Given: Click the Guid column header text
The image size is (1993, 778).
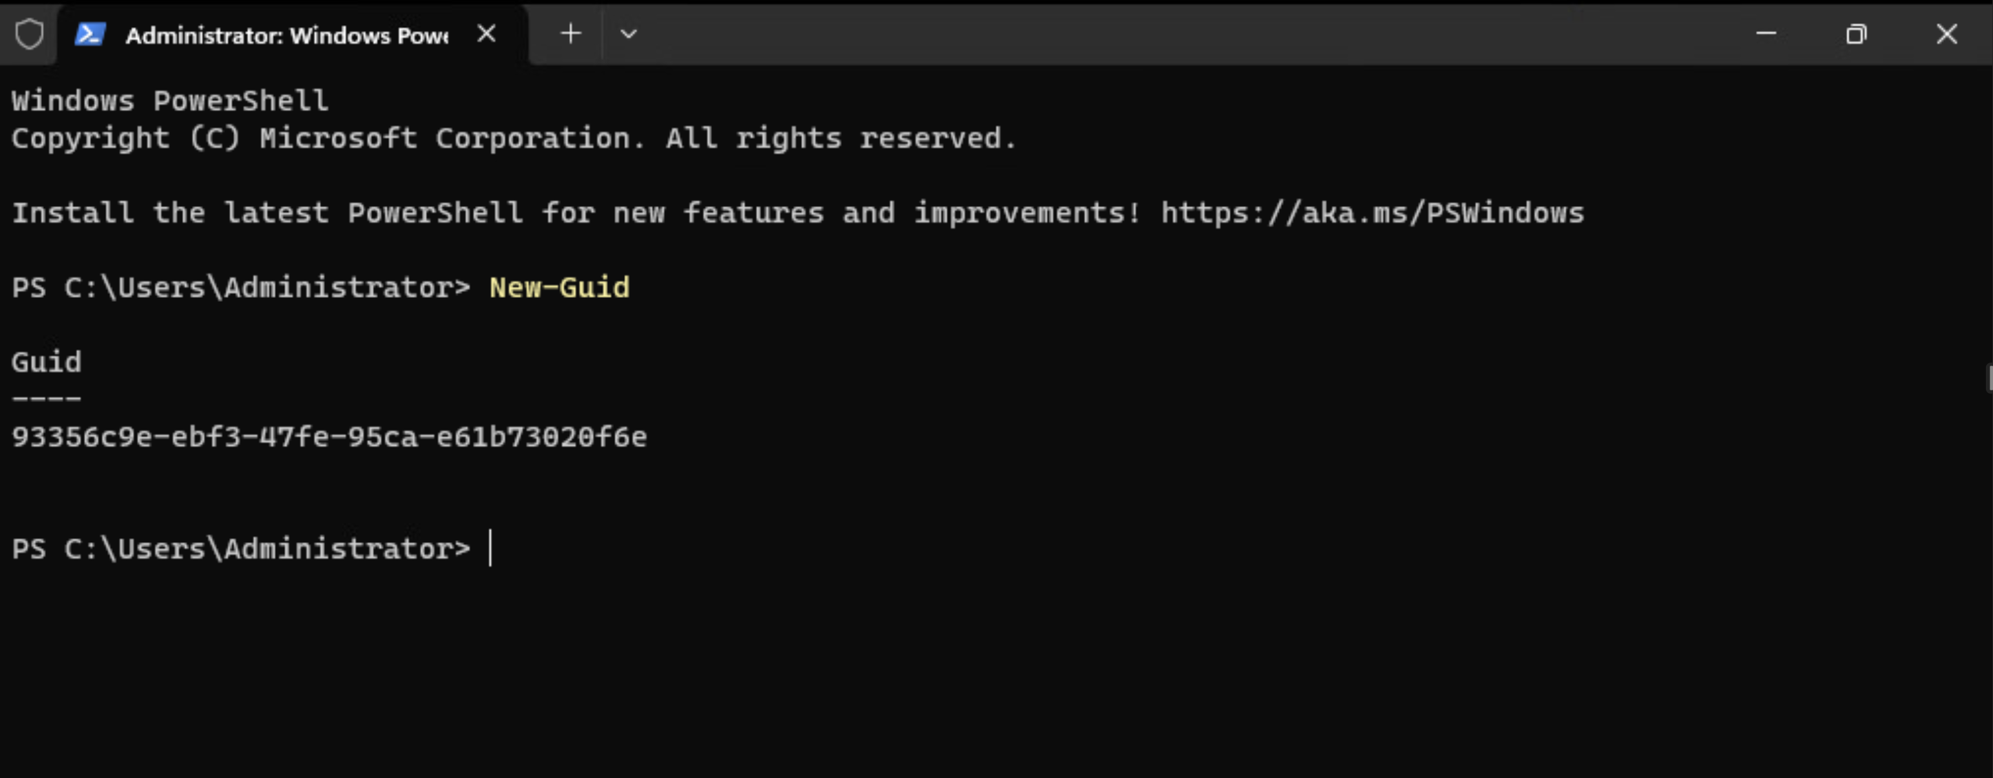Looking at the screenshot, I should pos(47,363).
